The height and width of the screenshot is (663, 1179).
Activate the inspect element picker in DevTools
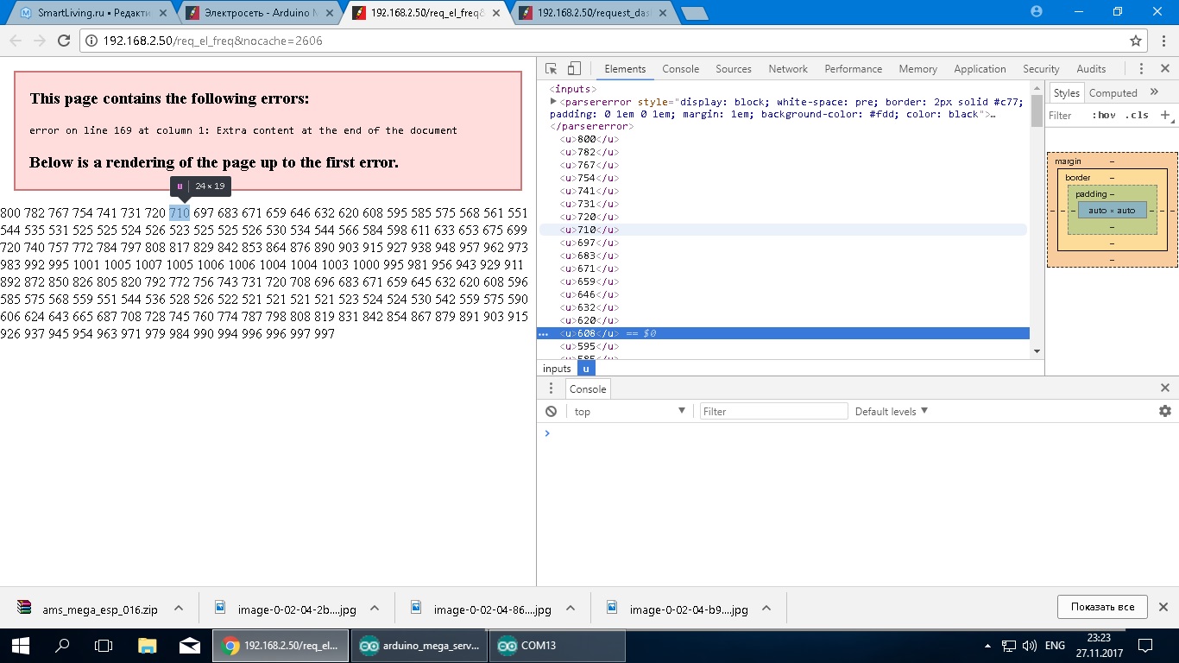552,69
